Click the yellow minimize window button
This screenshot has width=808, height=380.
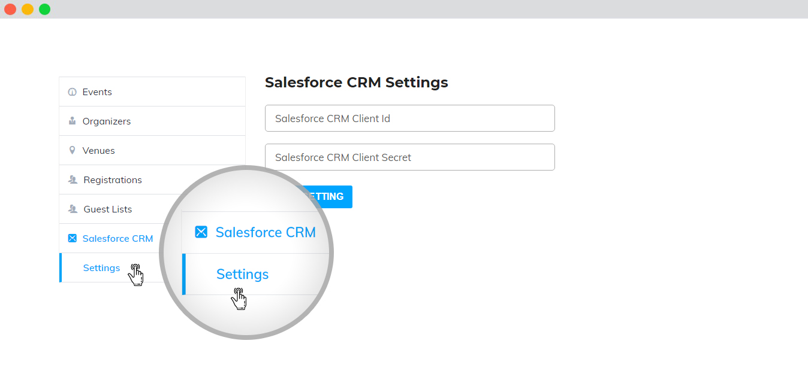pyautogui.click(x=28, y=9)
